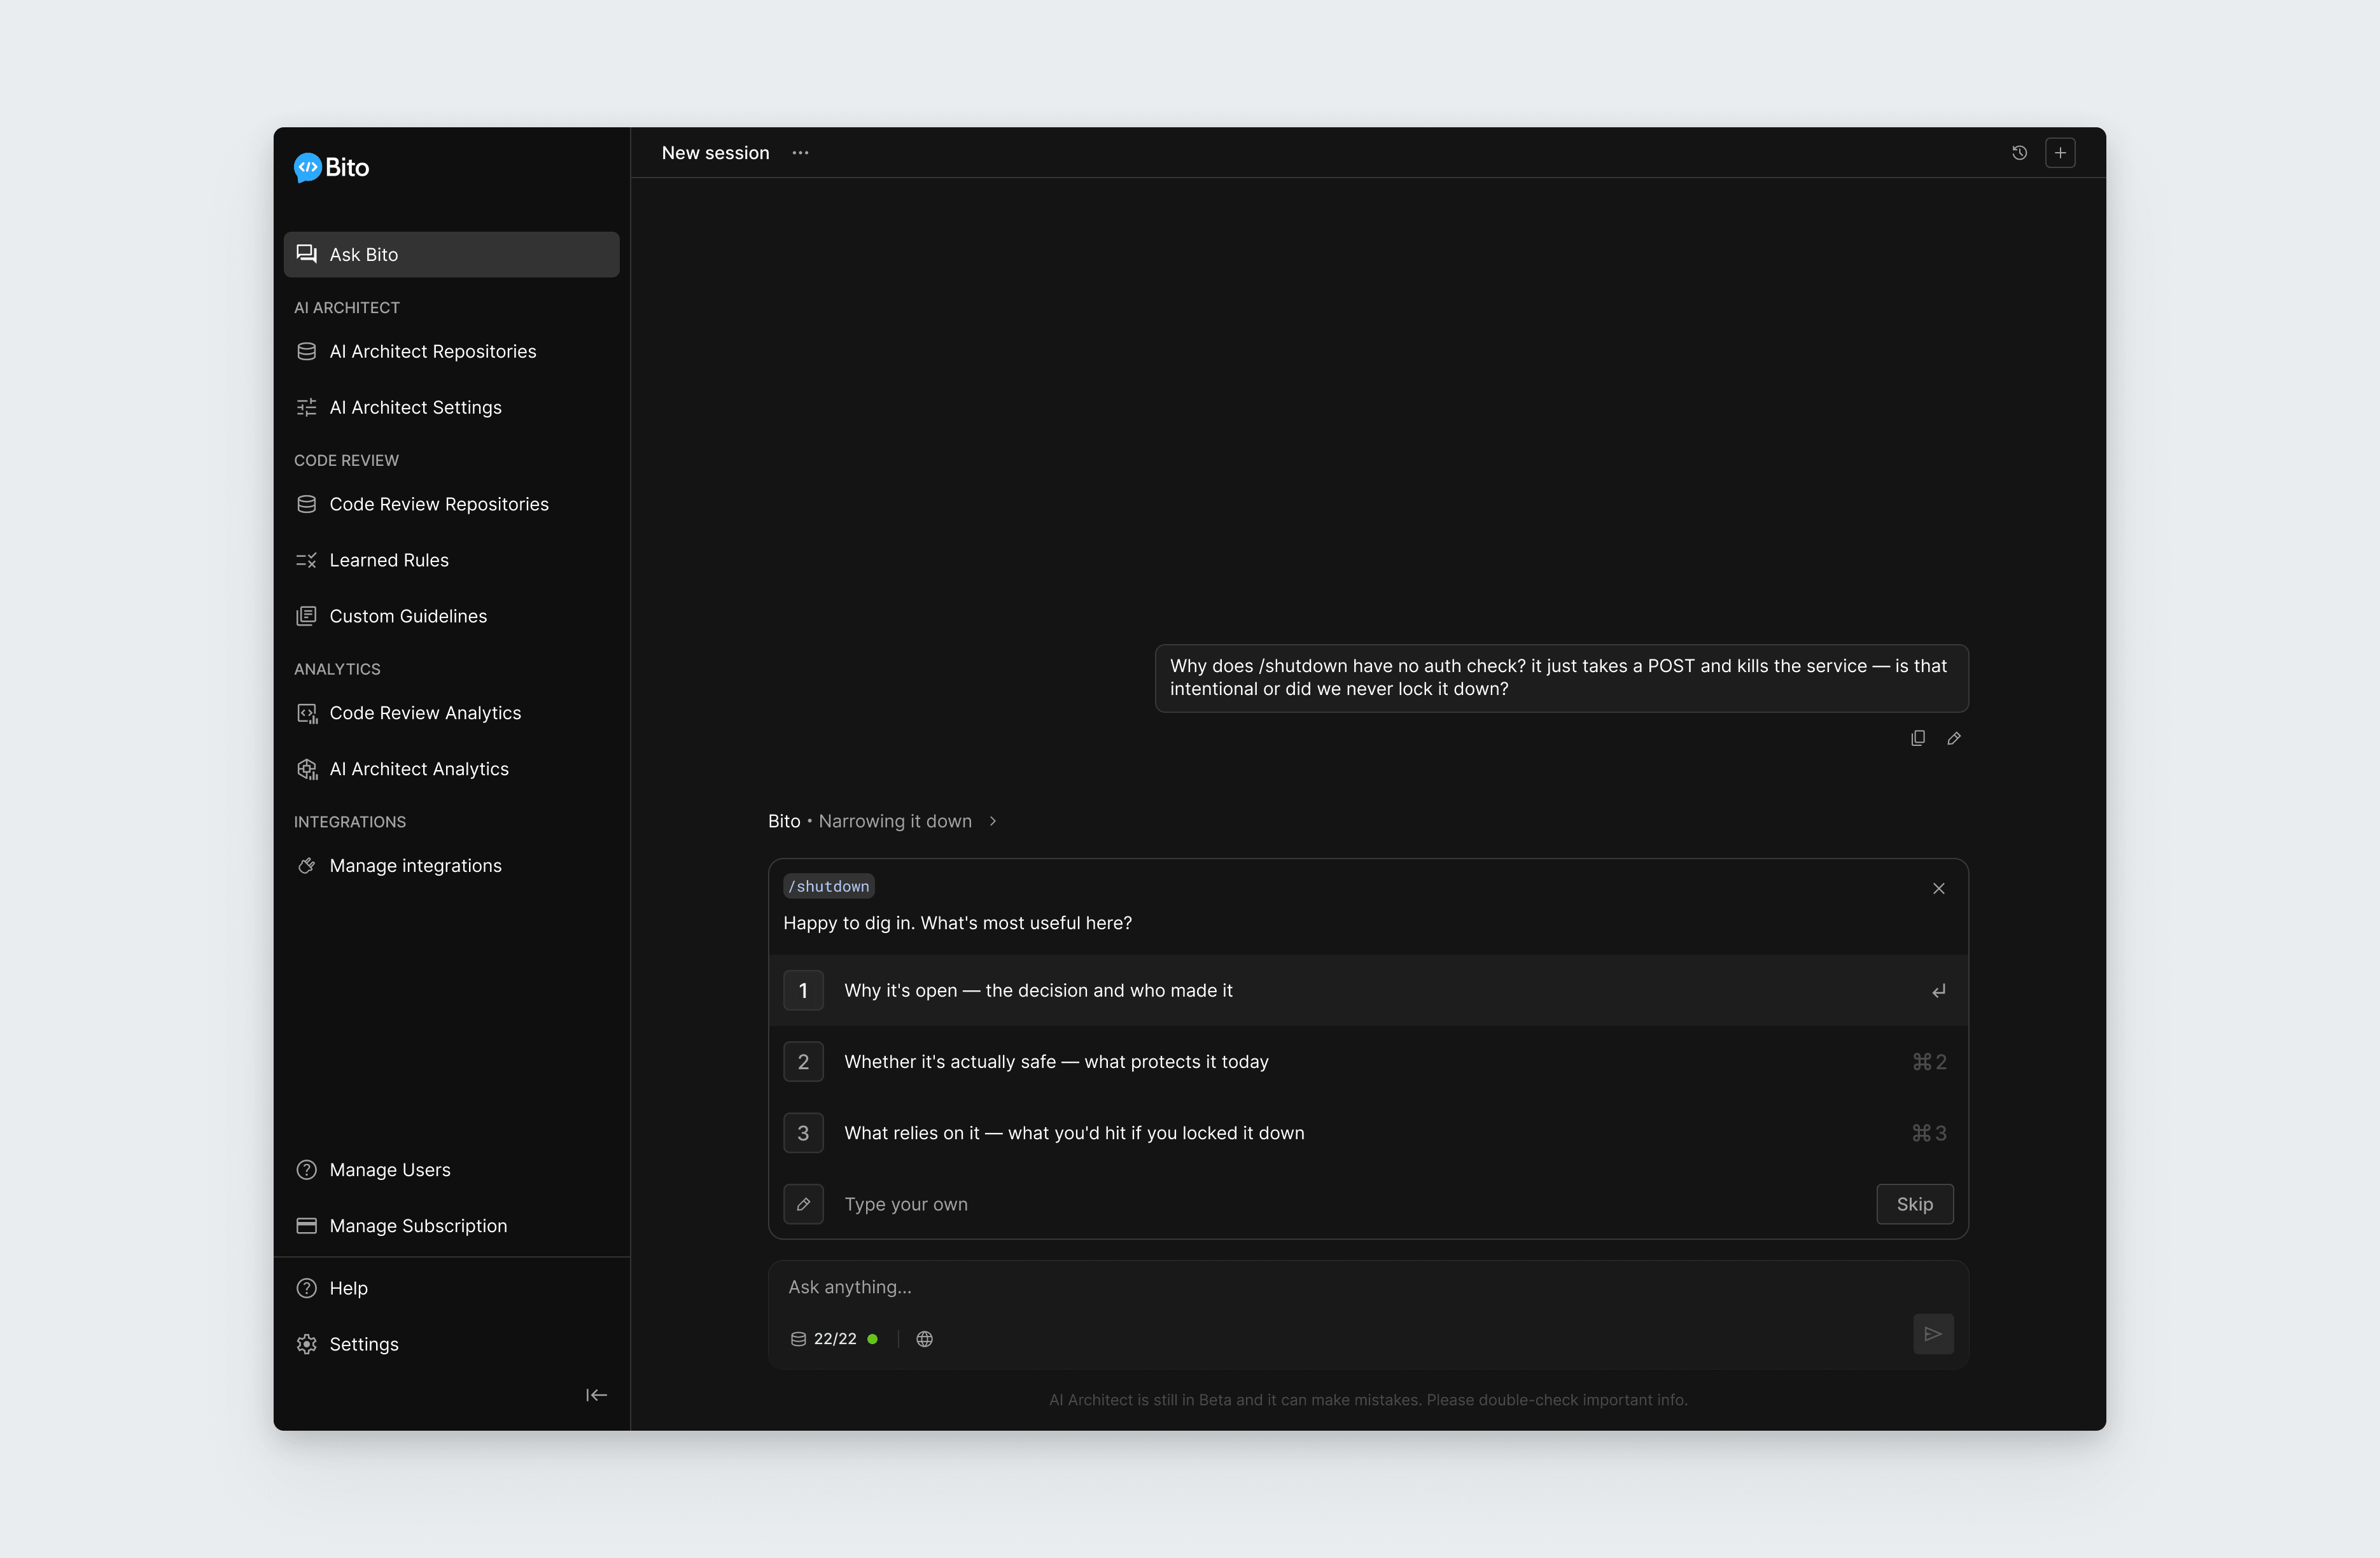
Task: Open Custom Guidelines page
Action: [451, 616]
